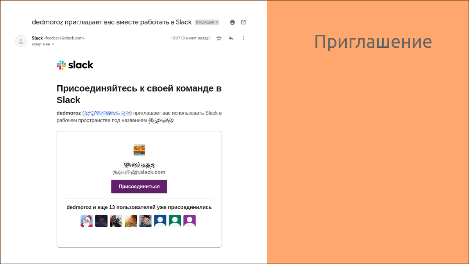469x264 pixels.
Task: Print the Slack invitation email
Action: [232, 22]
